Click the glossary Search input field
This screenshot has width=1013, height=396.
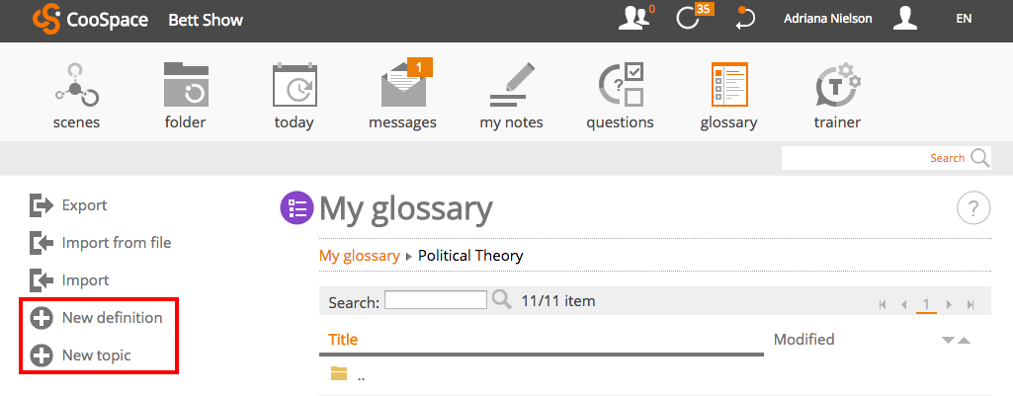click(x=435, y=300)
